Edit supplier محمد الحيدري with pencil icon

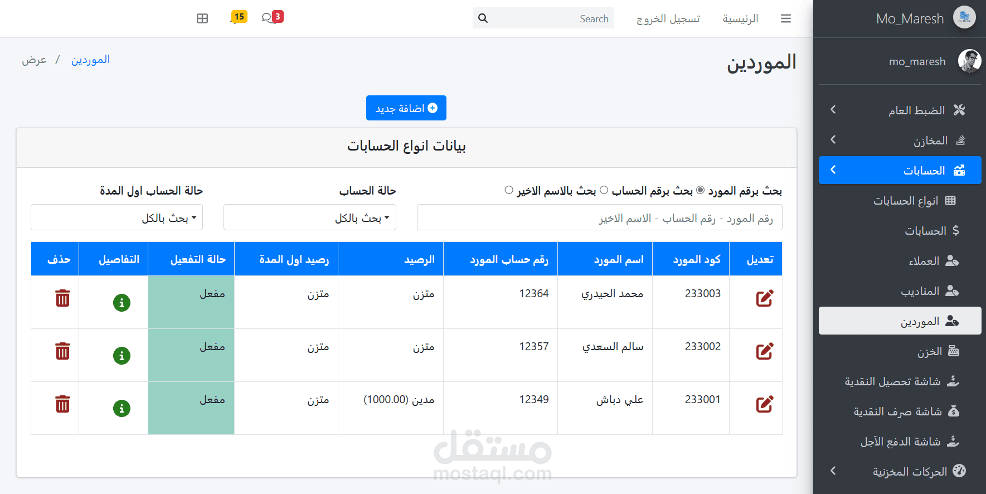pos(764,298)
